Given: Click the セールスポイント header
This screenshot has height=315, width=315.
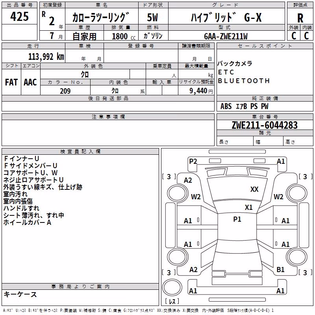Looking at the screenshot, I should pos(265,46).
